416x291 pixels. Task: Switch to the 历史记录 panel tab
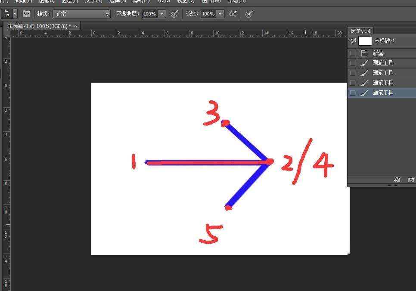pos(361,31)
